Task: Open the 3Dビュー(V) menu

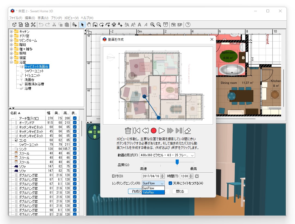Action: click(71, 18)
